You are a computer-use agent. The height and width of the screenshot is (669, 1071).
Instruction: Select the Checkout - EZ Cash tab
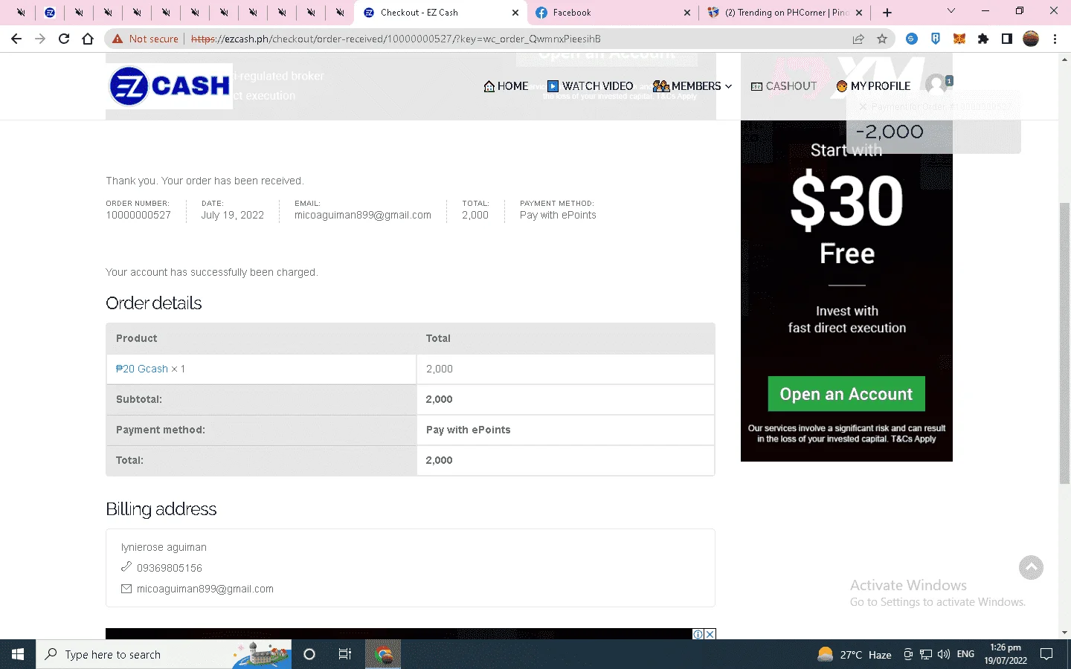[440, 13]
